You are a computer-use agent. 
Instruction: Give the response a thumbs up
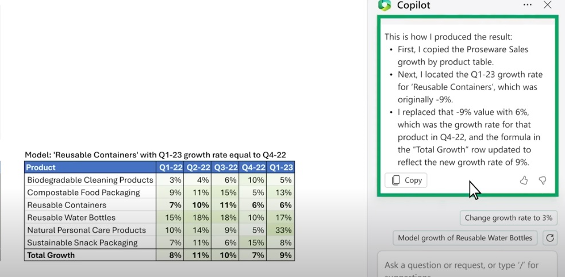click(524, 180)
